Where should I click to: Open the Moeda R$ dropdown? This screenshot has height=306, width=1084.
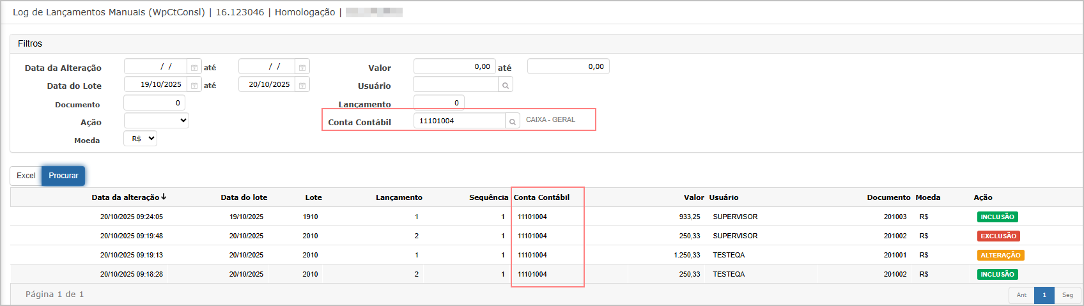141,139
